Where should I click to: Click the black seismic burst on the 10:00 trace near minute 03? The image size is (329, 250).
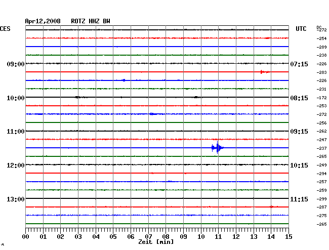[81, 97]
